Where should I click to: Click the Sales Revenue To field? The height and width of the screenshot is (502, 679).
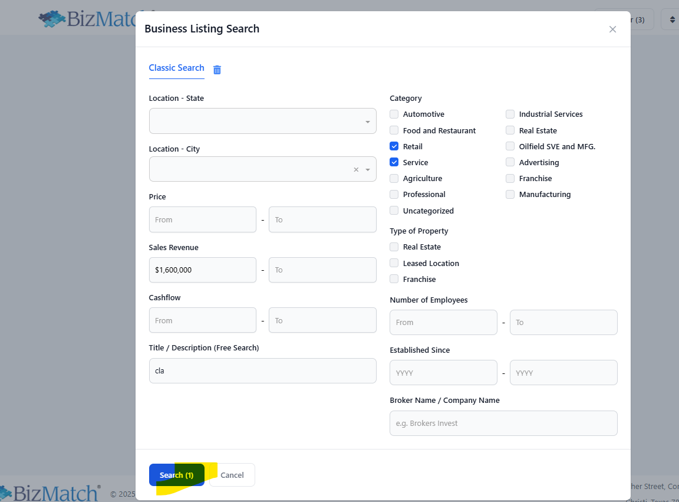pos(322,270)
